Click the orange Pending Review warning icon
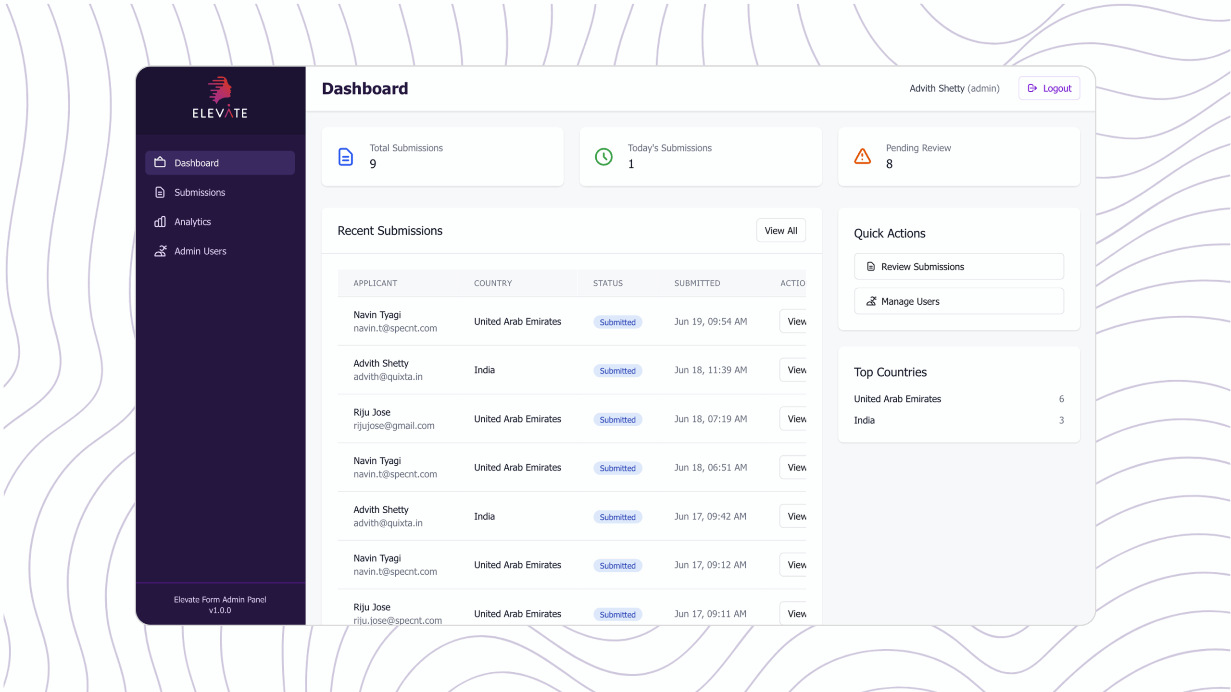The image size is (1231, 692). point(862,157)
